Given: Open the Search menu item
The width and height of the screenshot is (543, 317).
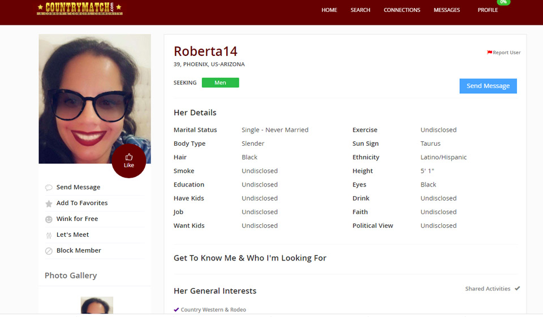Looking at the screenshot, I should click(x=360, y=10).
